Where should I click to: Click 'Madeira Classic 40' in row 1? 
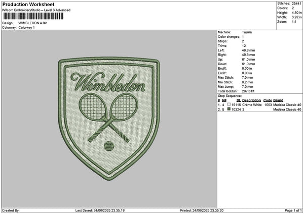(287, 105)
